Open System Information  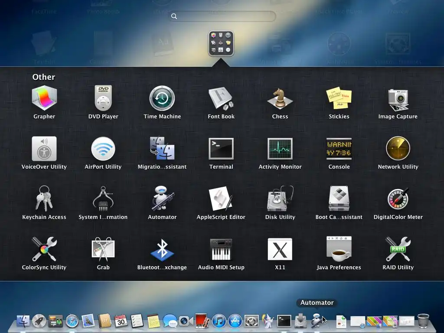[x=103, y=199]
